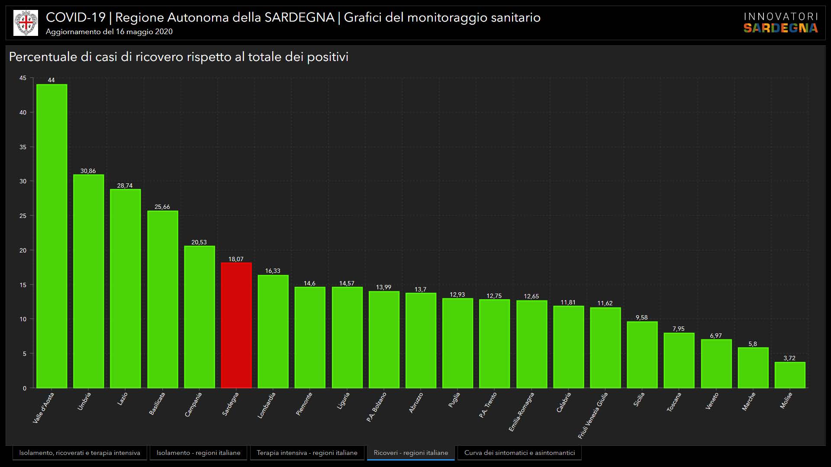This screenshot has height=467, width=831.
Task: Open Curva dei sintomatici e asintomantici tab
Action: click(x=519, y=453)
